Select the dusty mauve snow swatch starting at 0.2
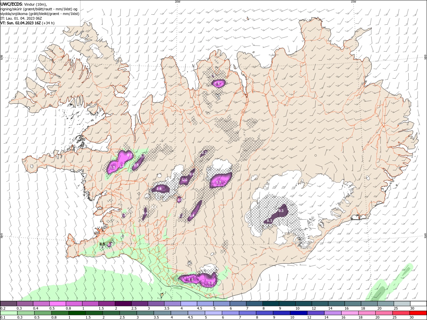This screenshot has width=427, height=320. pyautogui.click(x=8, y=304)
